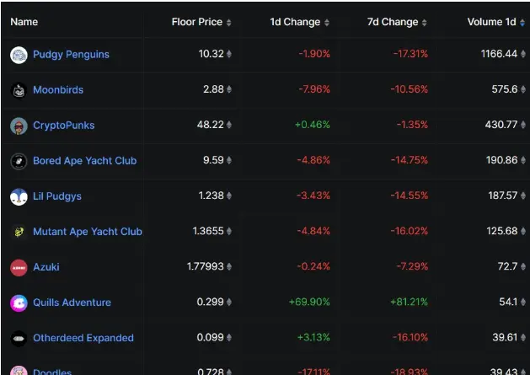Screen dimensions: 530x375
Task: Click the Otherdeed Expanded avatar icon
Action: (19, 339)
